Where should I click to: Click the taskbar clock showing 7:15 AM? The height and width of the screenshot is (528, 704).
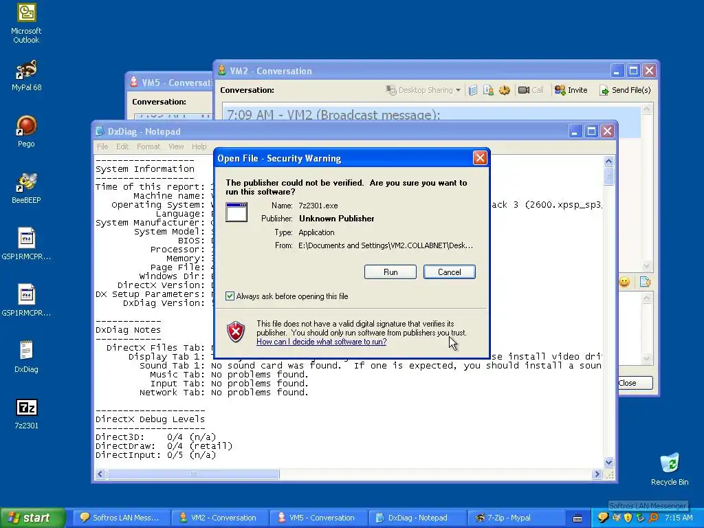click(x=679, y=518)
